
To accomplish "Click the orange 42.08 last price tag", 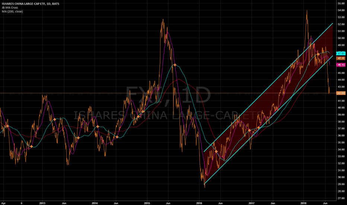I will 341,93.
